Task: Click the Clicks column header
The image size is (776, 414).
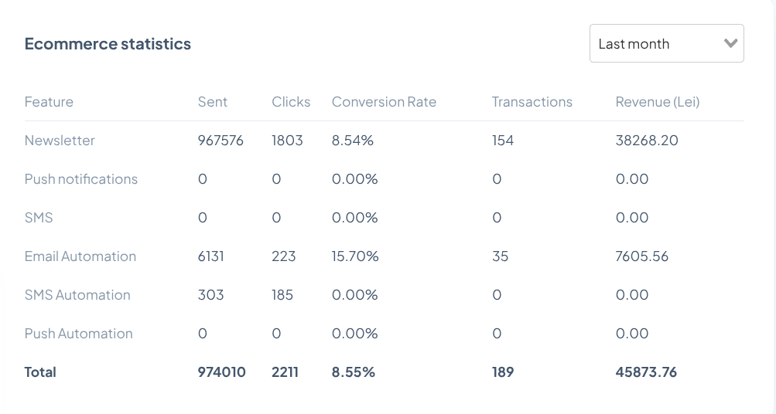Action: pyautogui.click(x=291, y=102)
